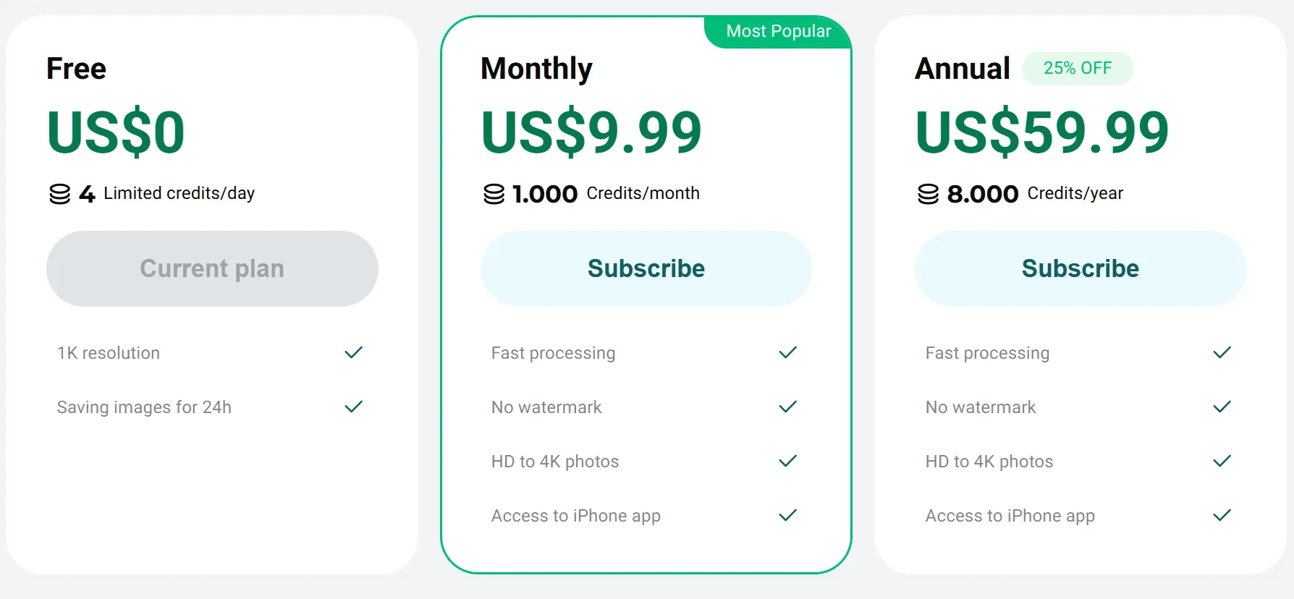Click the greyed Current plan button

(212, 268)
